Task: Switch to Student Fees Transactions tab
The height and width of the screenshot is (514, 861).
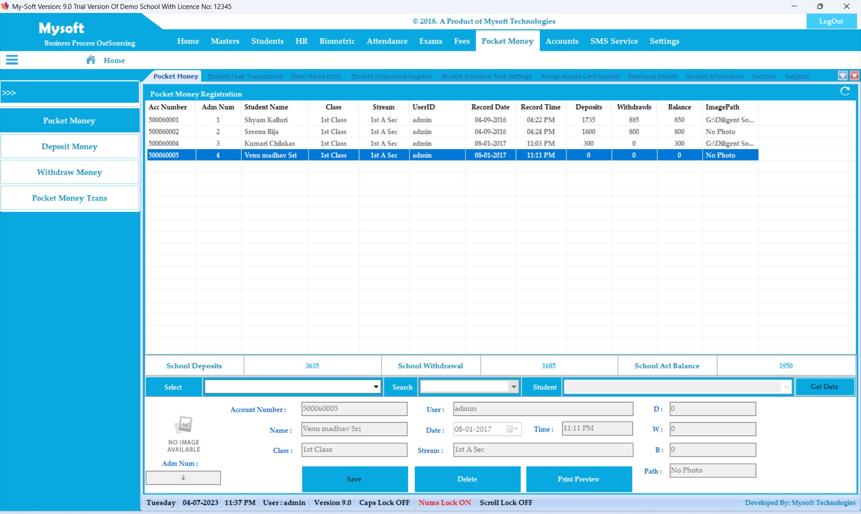Action: point(245,77)
